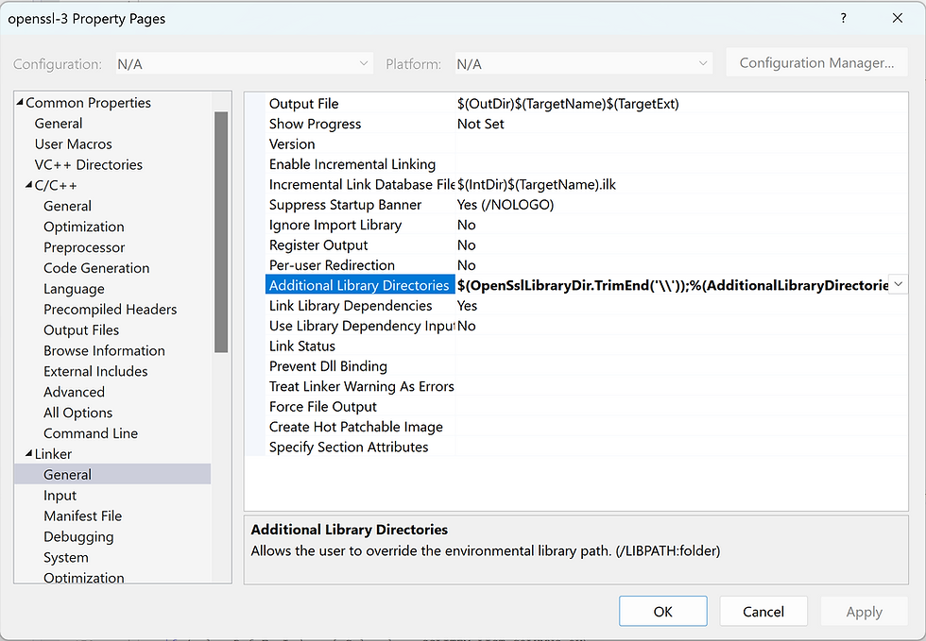Edit the $(OpenSslLibraryDir.TrimEnd value field

[672, 284]
